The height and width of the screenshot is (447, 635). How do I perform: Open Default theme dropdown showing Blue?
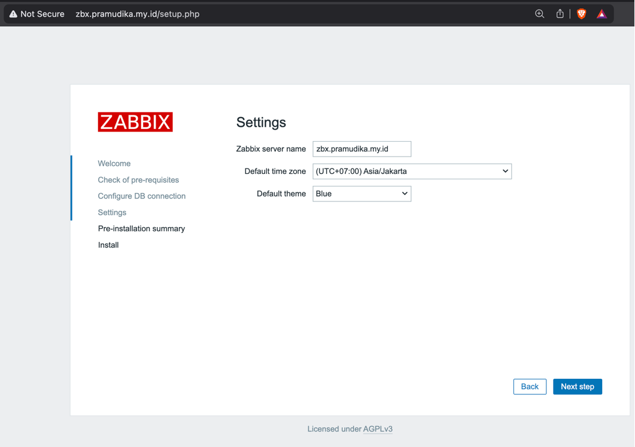point(361,194)
